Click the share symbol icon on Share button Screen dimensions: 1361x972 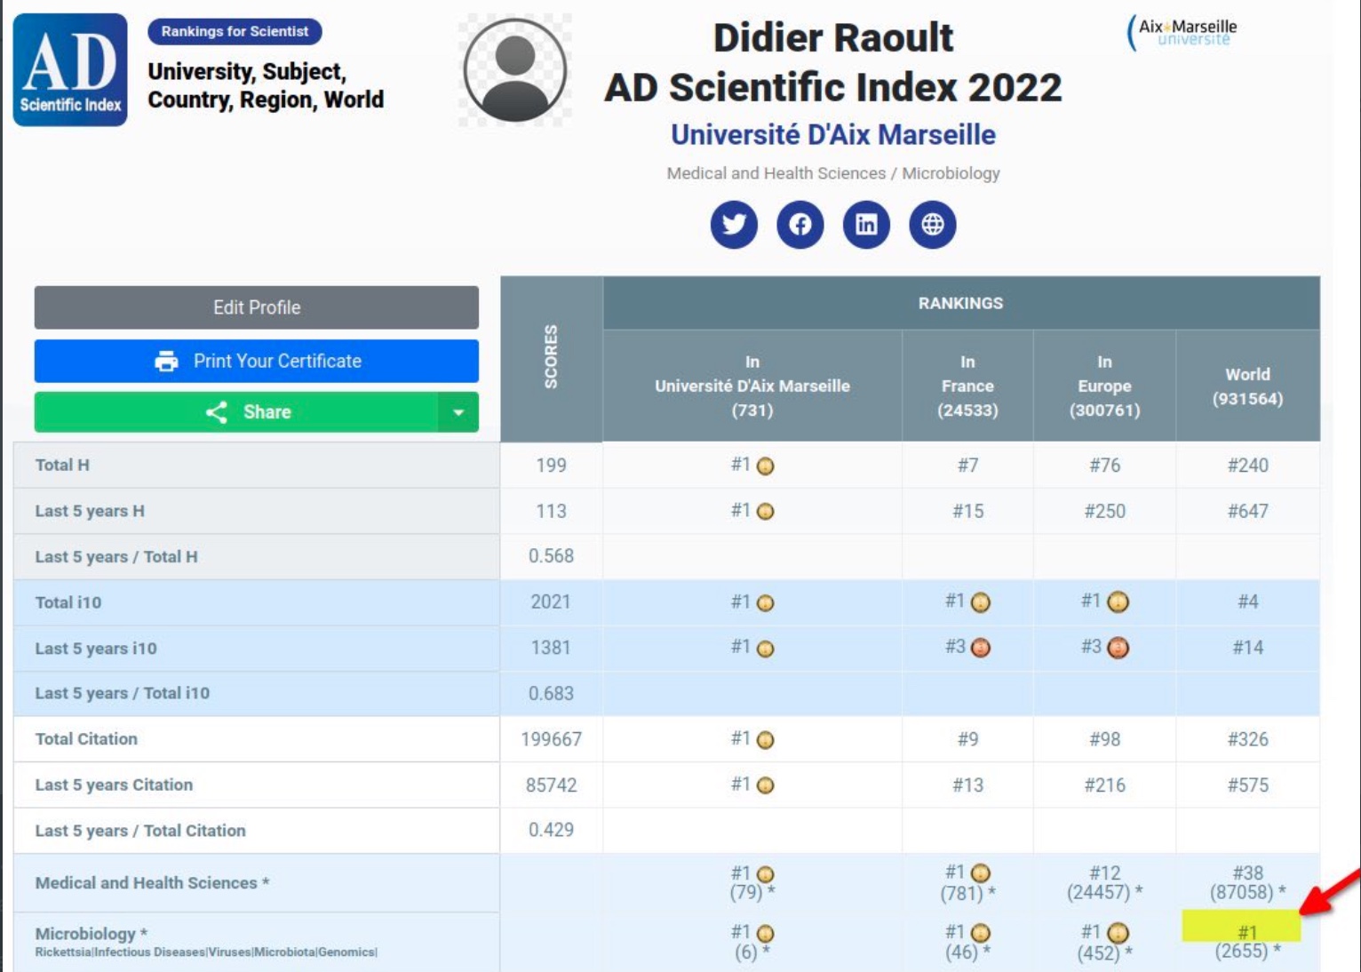click(x=216, y=412)
